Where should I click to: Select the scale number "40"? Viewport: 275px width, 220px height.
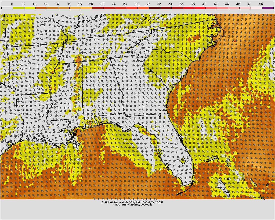coord(204,4)
